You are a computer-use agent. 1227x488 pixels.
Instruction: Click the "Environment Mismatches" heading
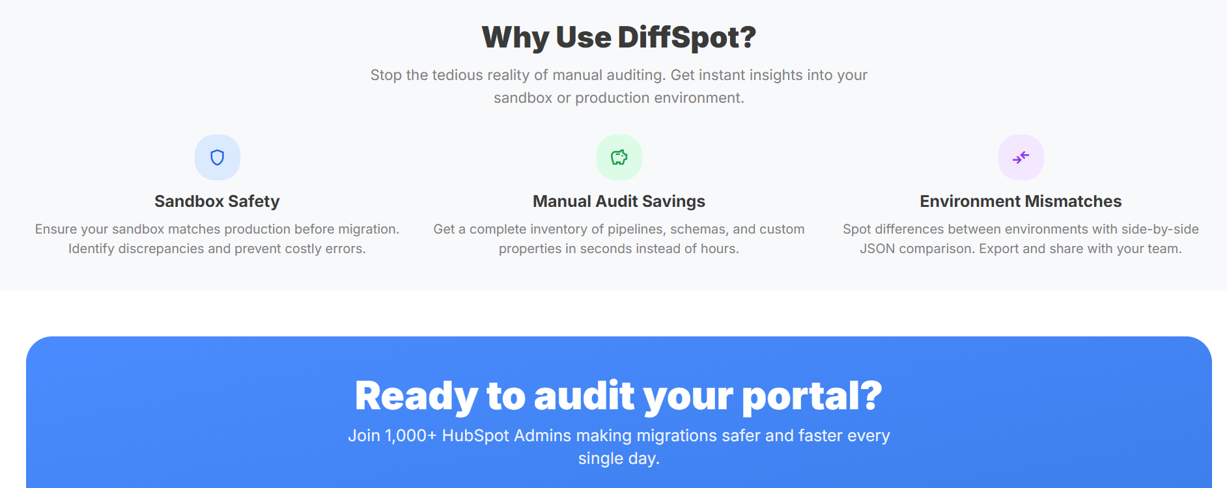pyautogui.click(x=1021, y=202)
